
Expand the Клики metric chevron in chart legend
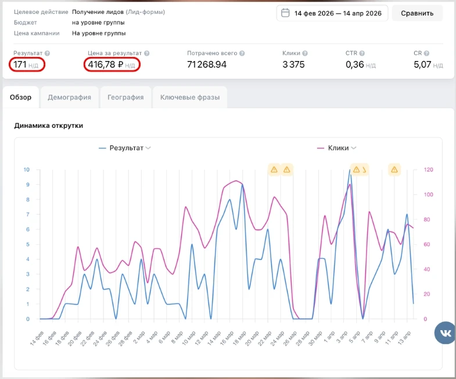(354, 148)
